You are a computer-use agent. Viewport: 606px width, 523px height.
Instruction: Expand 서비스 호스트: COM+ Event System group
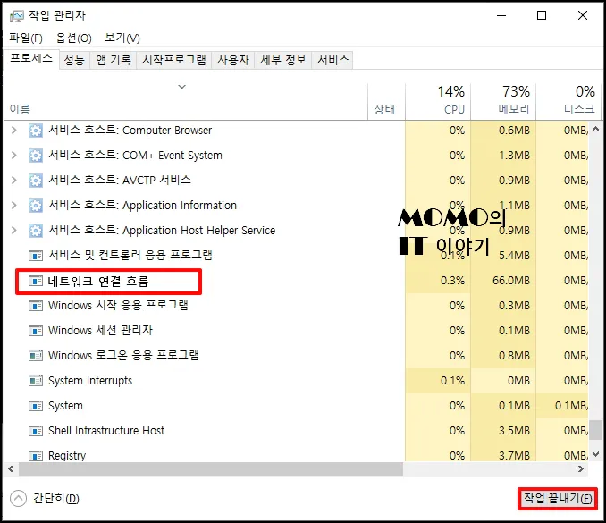14,156
